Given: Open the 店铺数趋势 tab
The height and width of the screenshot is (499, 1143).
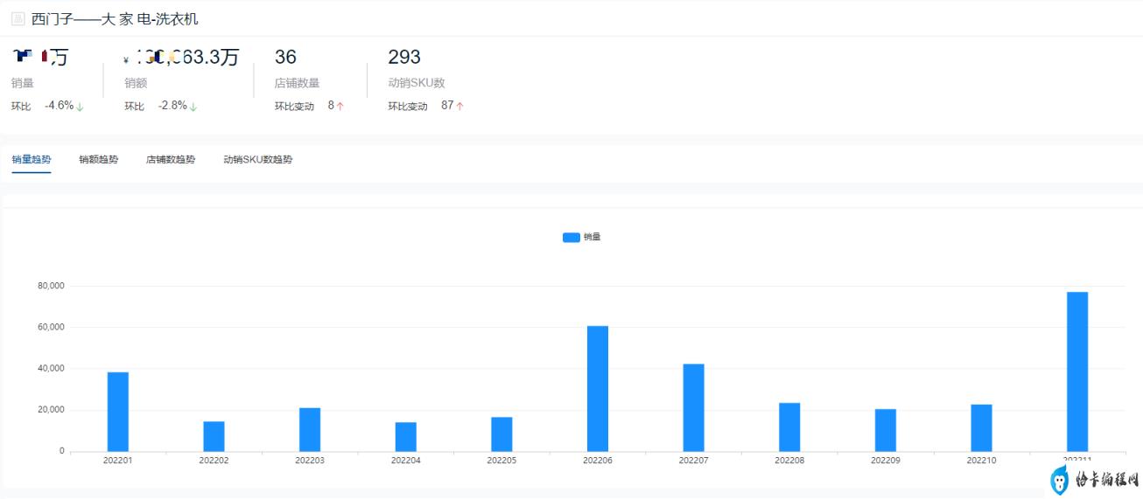Looking at the screenshot, I should tap(171, 159).
